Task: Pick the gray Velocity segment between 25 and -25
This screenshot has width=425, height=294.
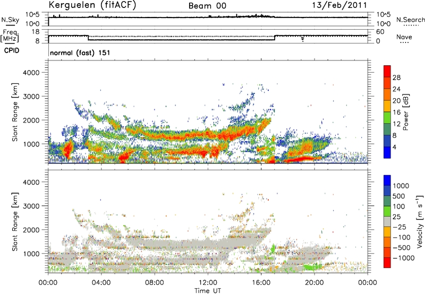Action: coord(387,221)
